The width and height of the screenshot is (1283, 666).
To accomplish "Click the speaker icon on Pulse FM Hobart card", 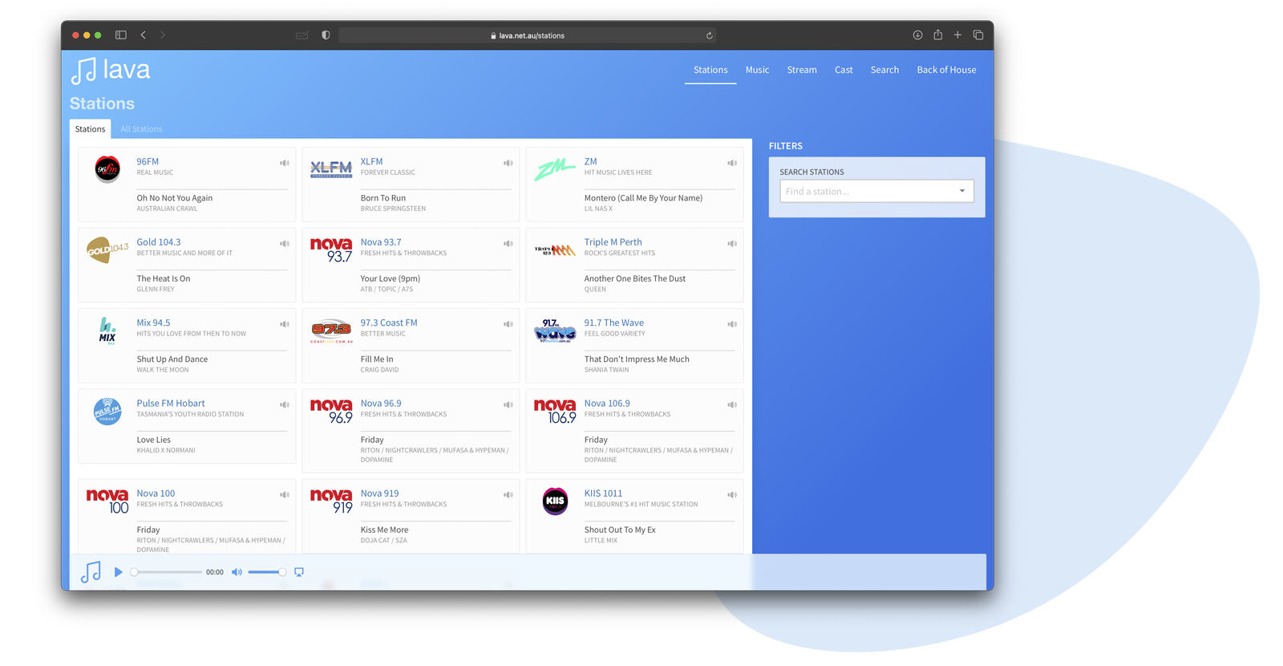I will (x=285, y=405).
